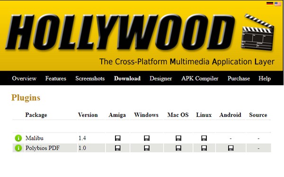Download Polybios PDF for Windows
284x177 pixels.
147,148
